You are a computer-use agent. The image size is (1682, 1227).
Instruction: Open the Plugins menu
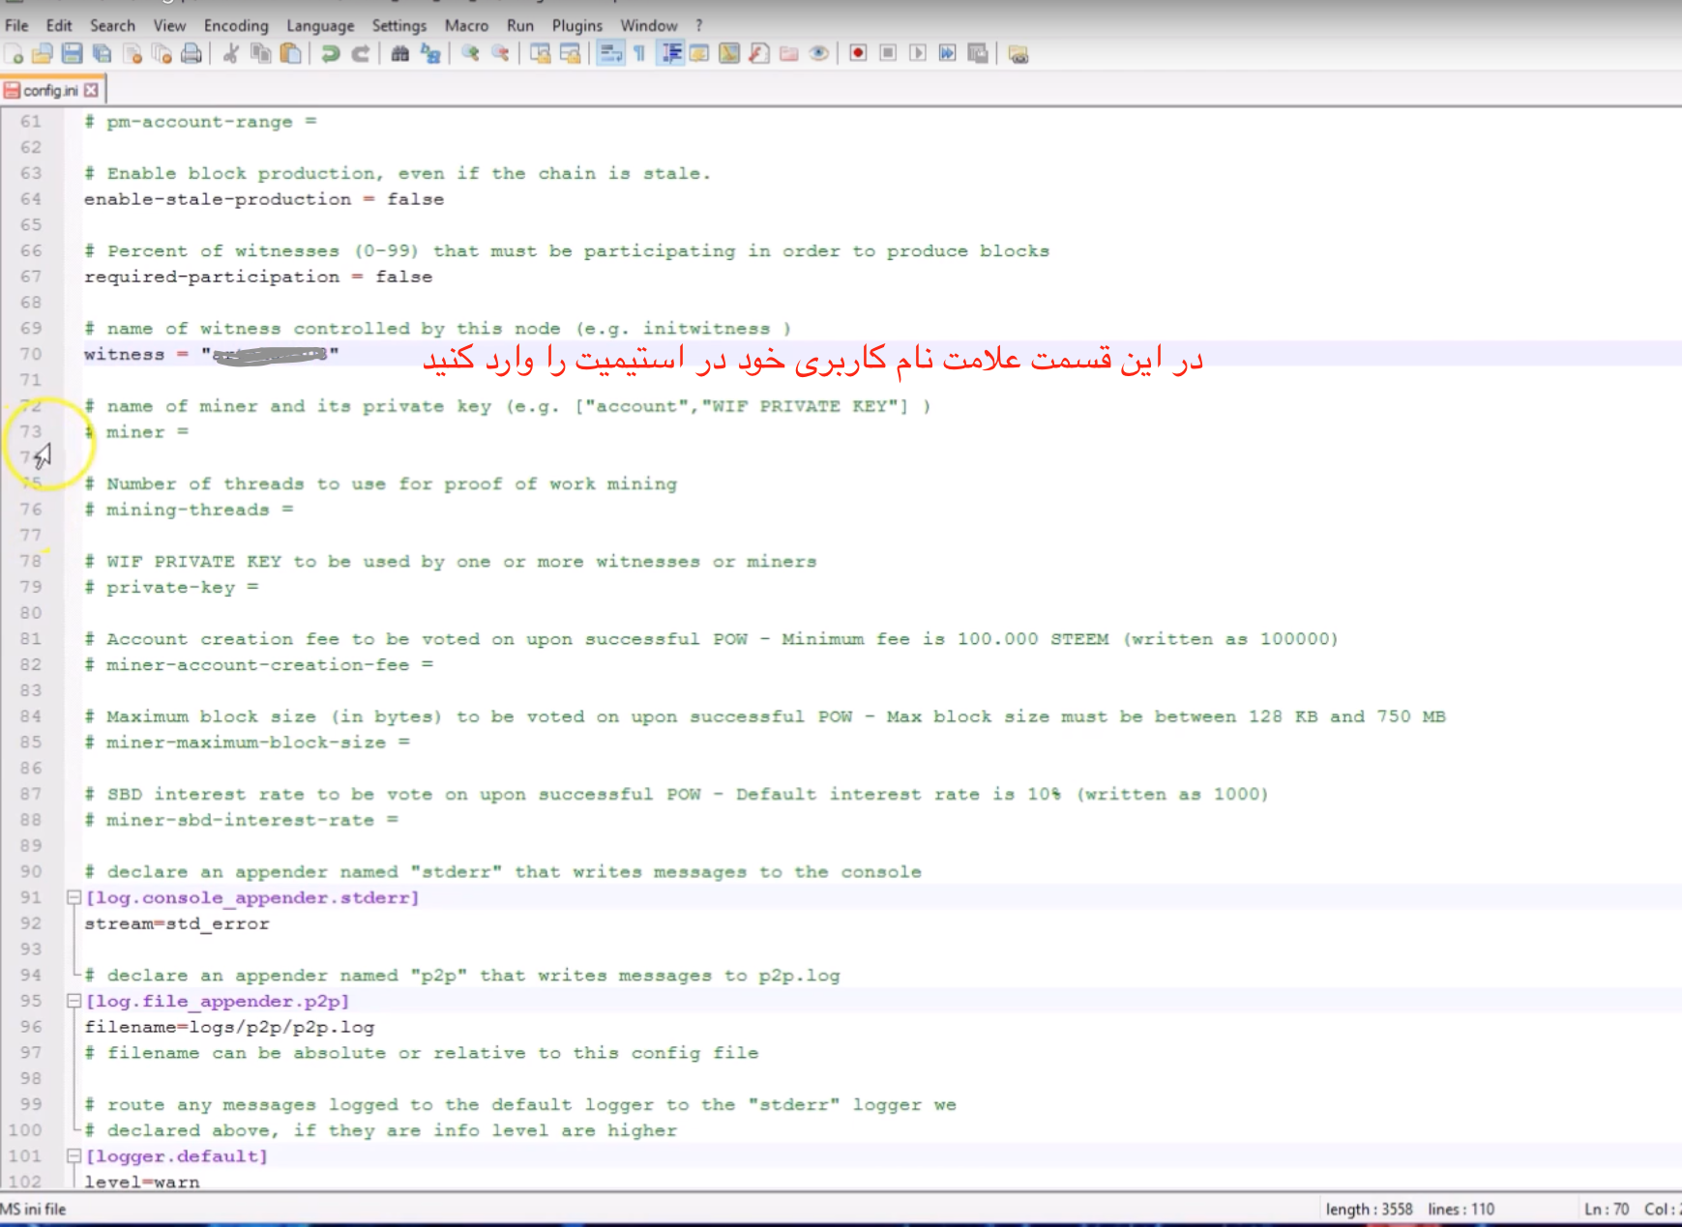click(577, 26)
